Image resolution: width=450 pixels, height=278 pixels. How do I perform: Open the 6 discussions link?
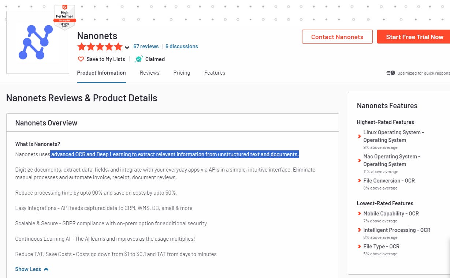pyautogui.click(x=182, y=46)
